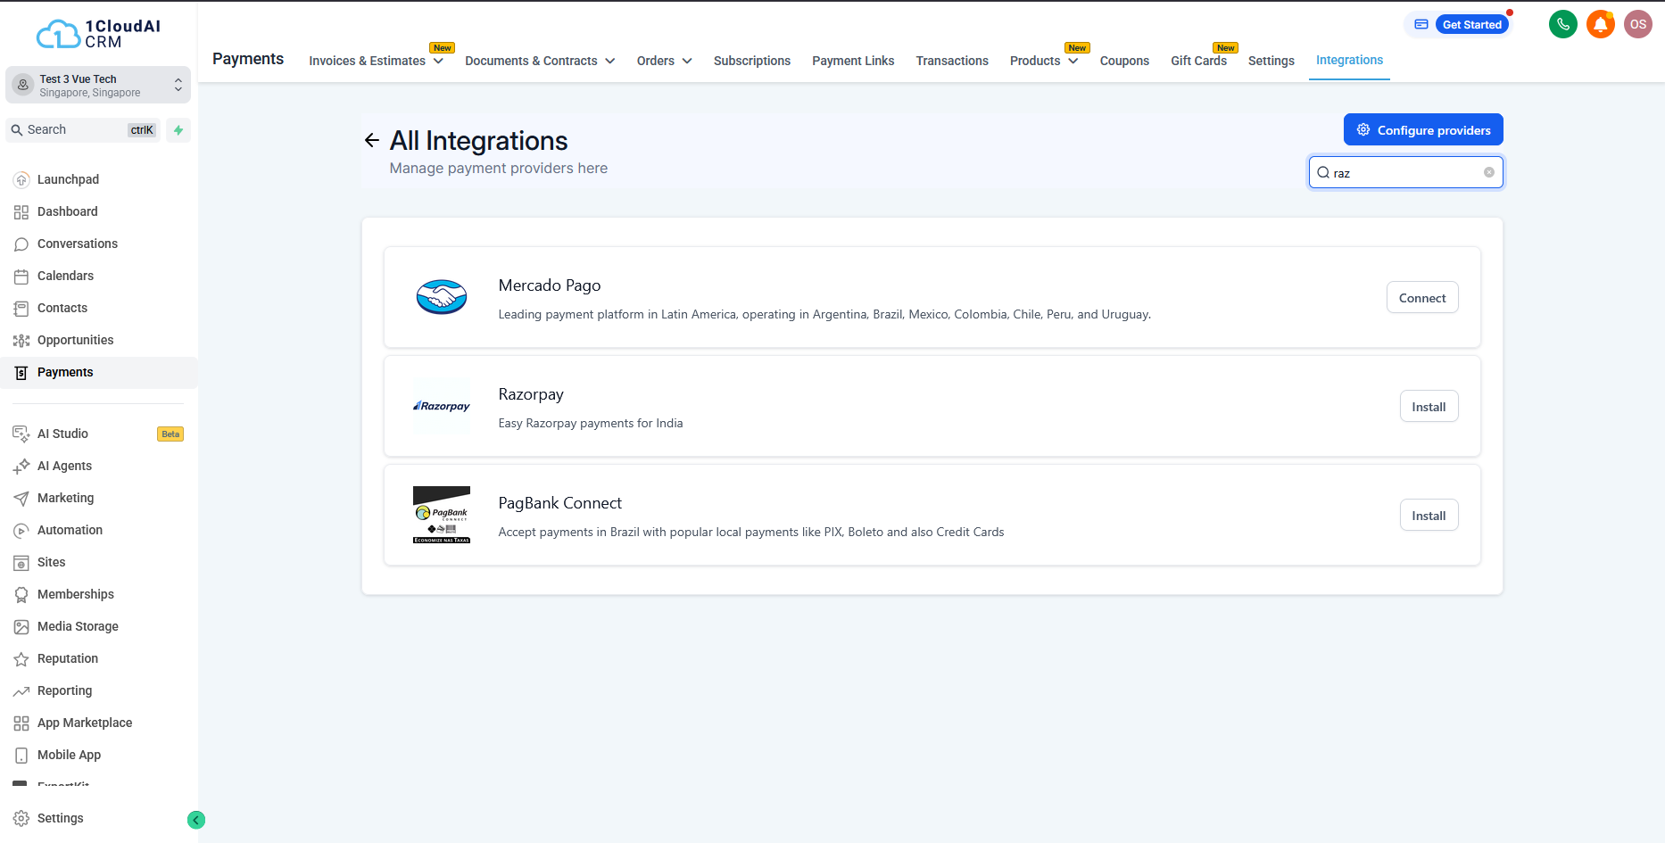Click the Get Started button
Screen dimensions: 1665x843
tap(1471, 25)
